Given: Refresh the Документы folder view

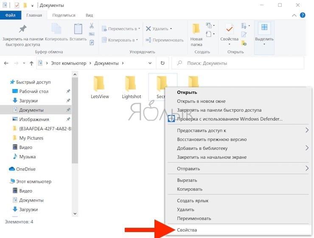Looking at the screenshot, I should (x=163, y=63).
